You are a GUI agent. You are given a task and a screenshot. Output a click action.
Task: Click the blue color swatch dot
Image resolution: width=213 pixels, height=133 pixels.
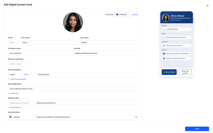point(117,14)
